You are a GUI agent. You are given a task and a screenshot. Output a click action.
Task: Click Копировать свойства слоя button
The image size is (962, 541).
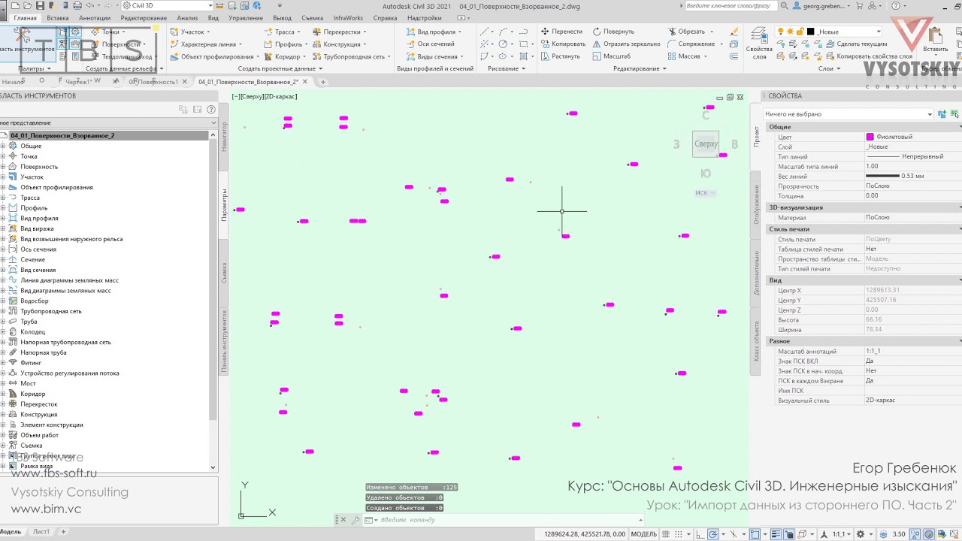click(x=869, y=56)
